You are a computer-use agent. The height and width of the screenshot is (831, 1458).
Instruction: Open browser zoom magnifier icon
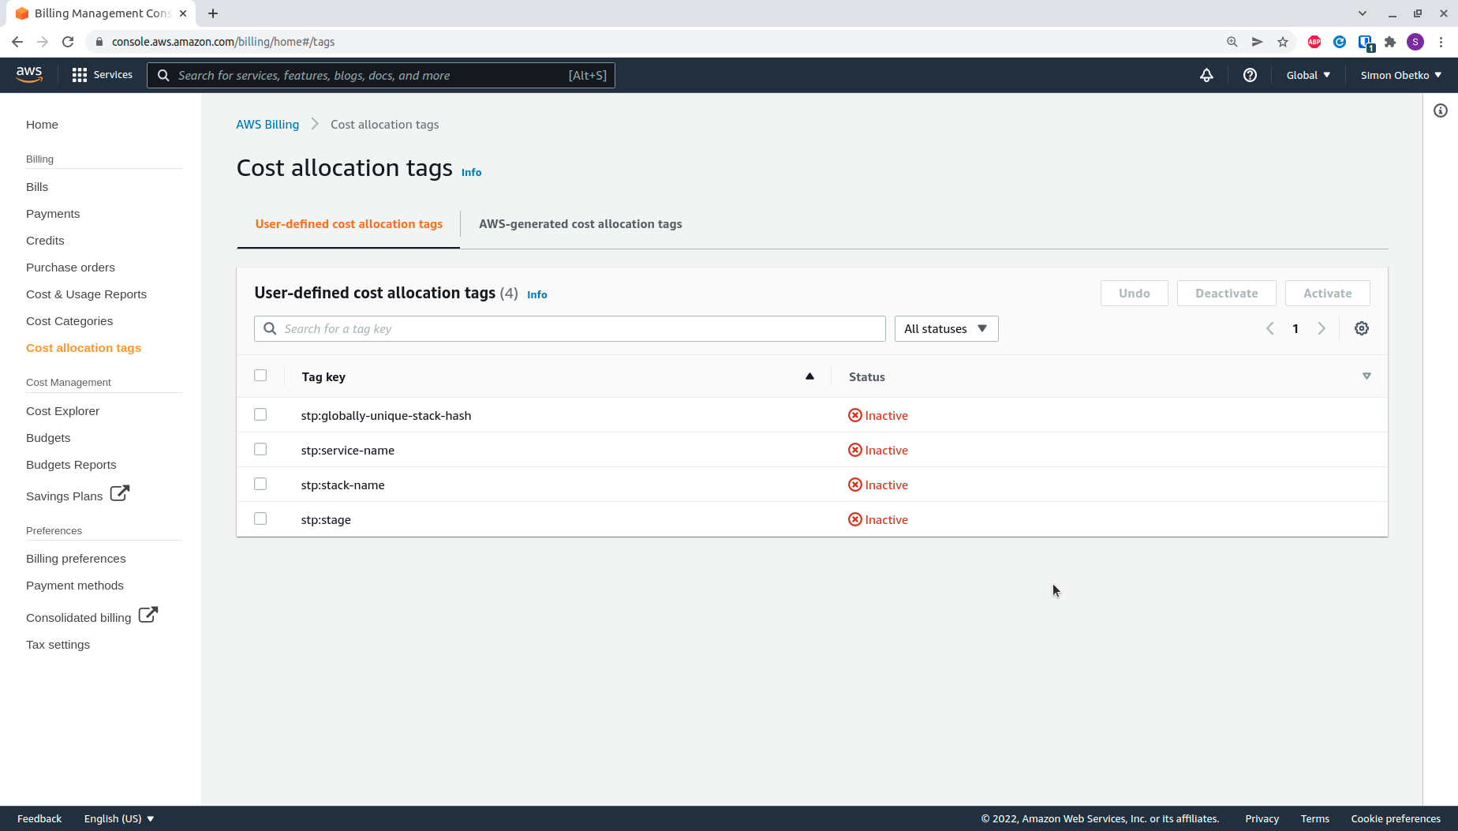pyautogui.click(x=1232, y=42)
